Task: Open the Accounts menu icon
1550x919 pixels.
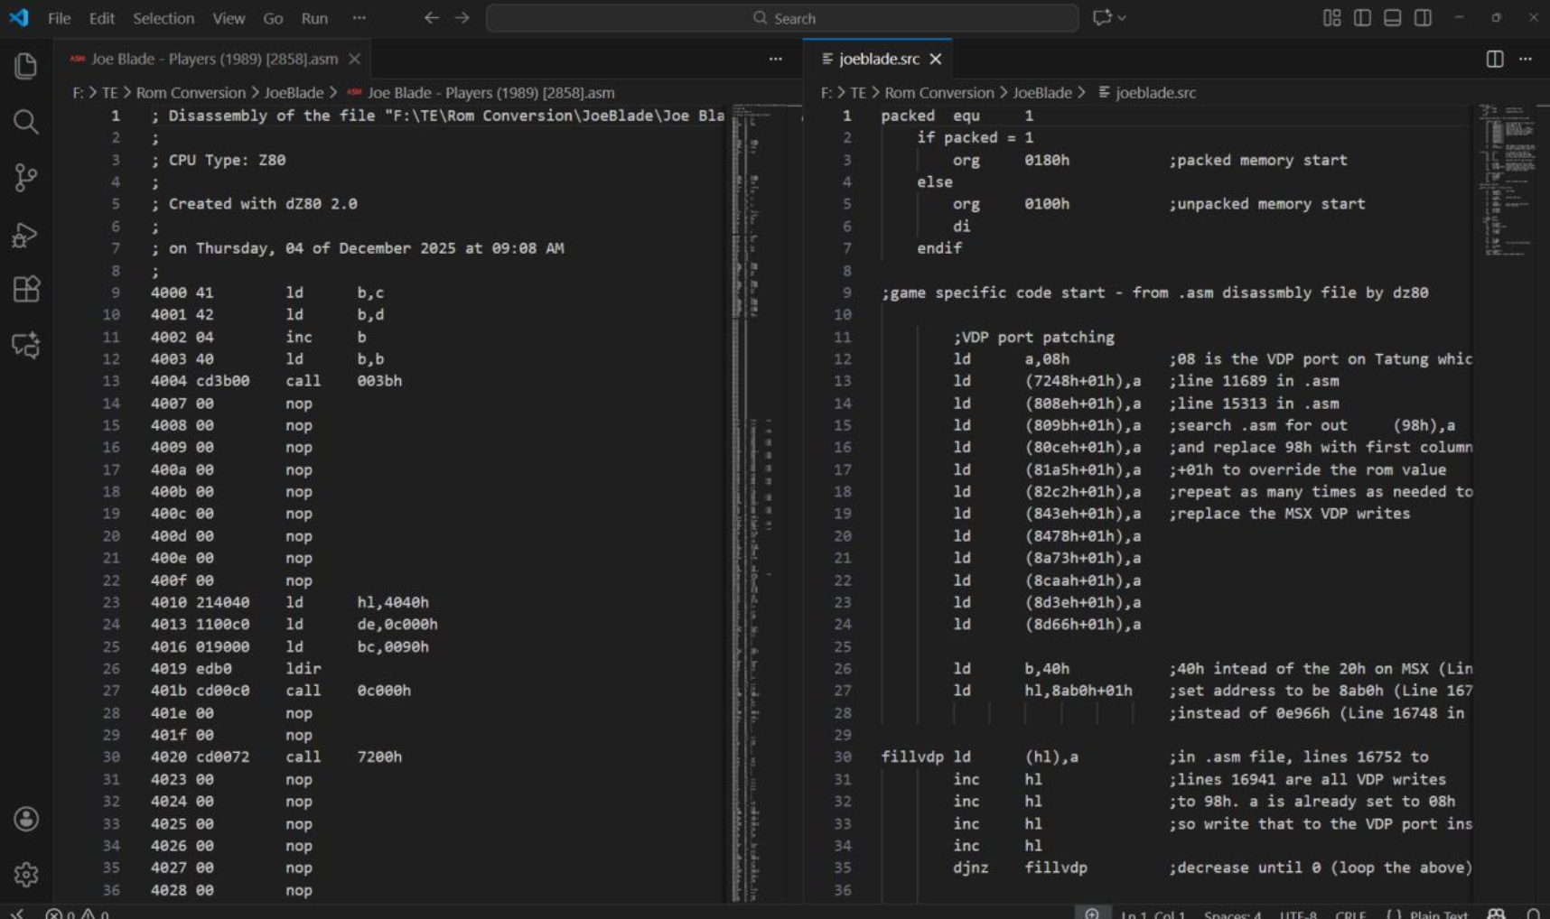Action: pos(25,819)
